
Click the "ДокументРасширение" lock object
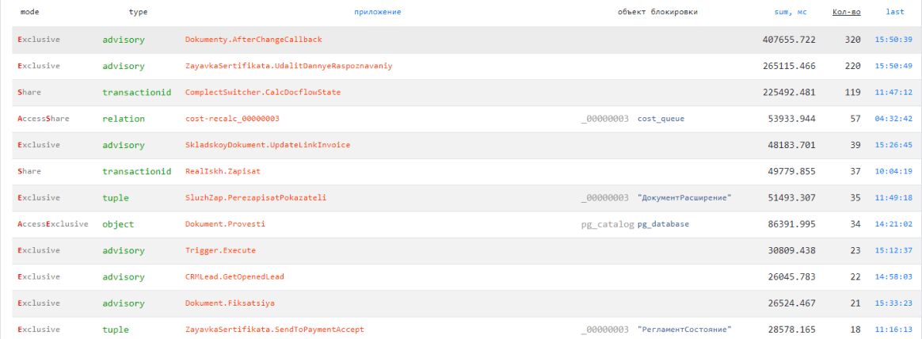coord(684,198)
